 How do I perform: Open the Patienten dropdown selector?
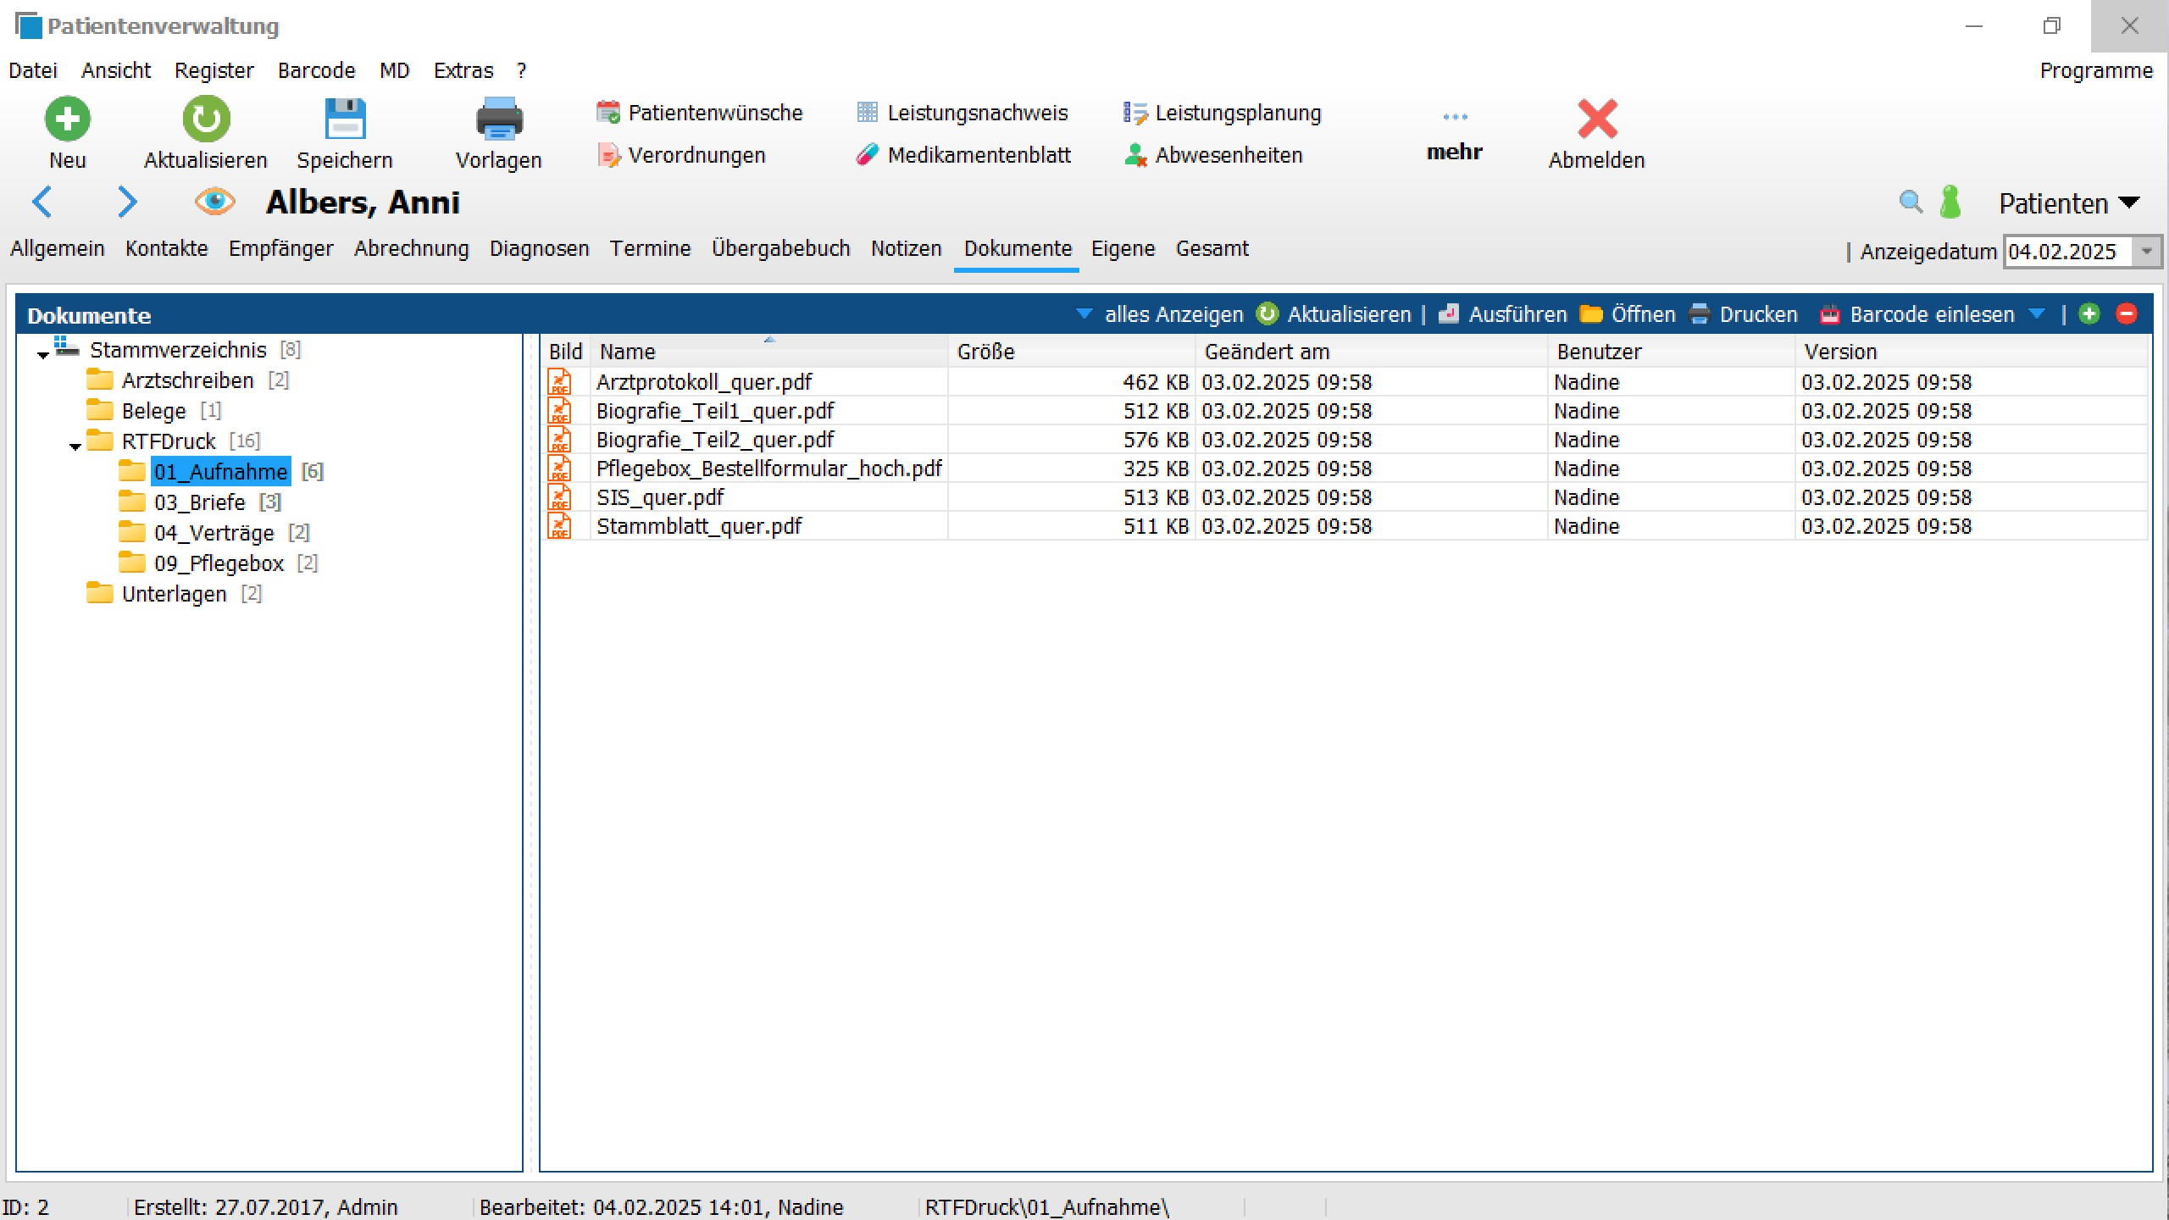point(2068,203)
